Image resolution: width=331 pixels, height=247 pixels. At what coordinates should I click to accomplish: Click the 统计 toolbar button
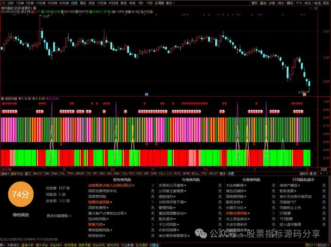tap(281, 3)
